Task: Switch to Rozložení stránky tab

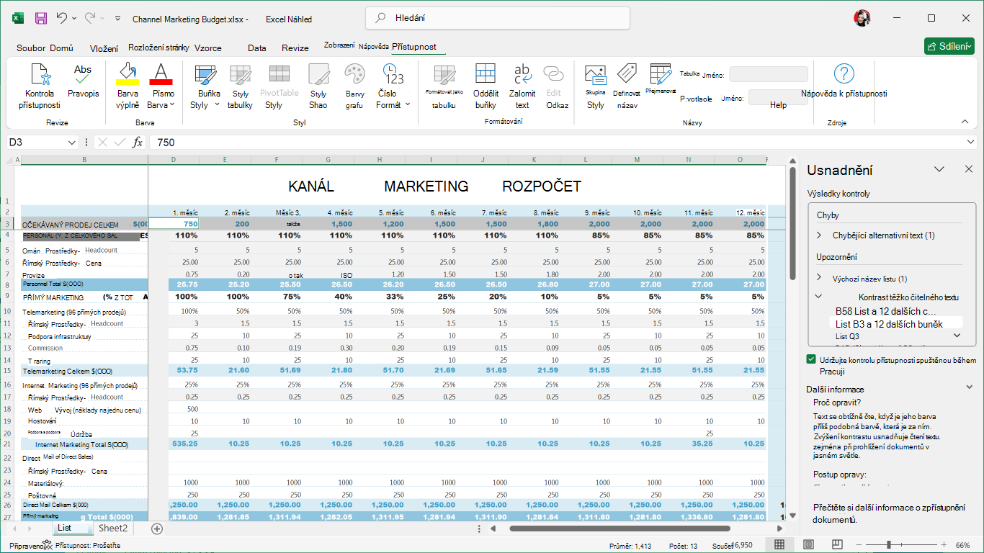Action: click(158, 48)
